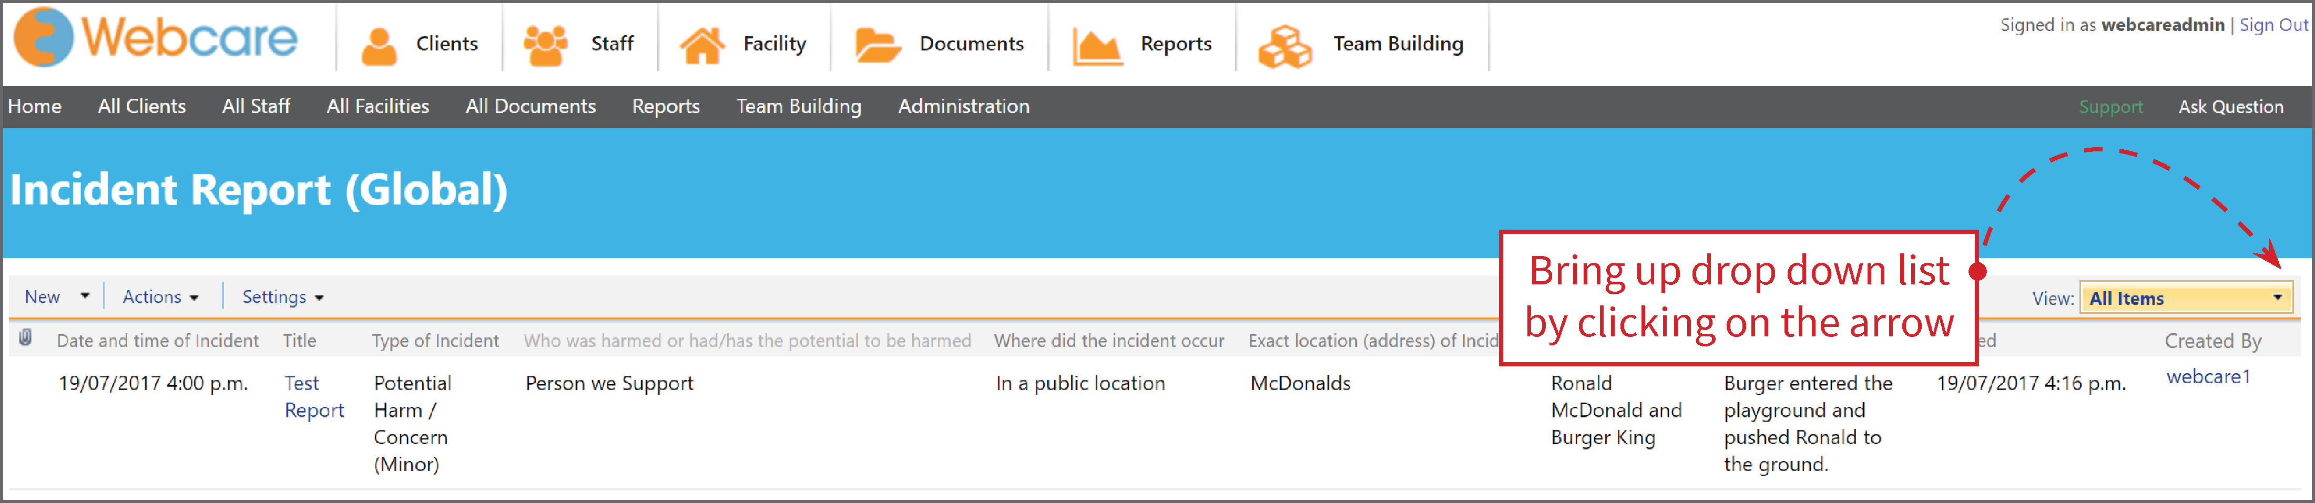Open Reports via chart icon
Image resolution: width=2315 pixels, height=503 pixels.
pos(1097,46)
